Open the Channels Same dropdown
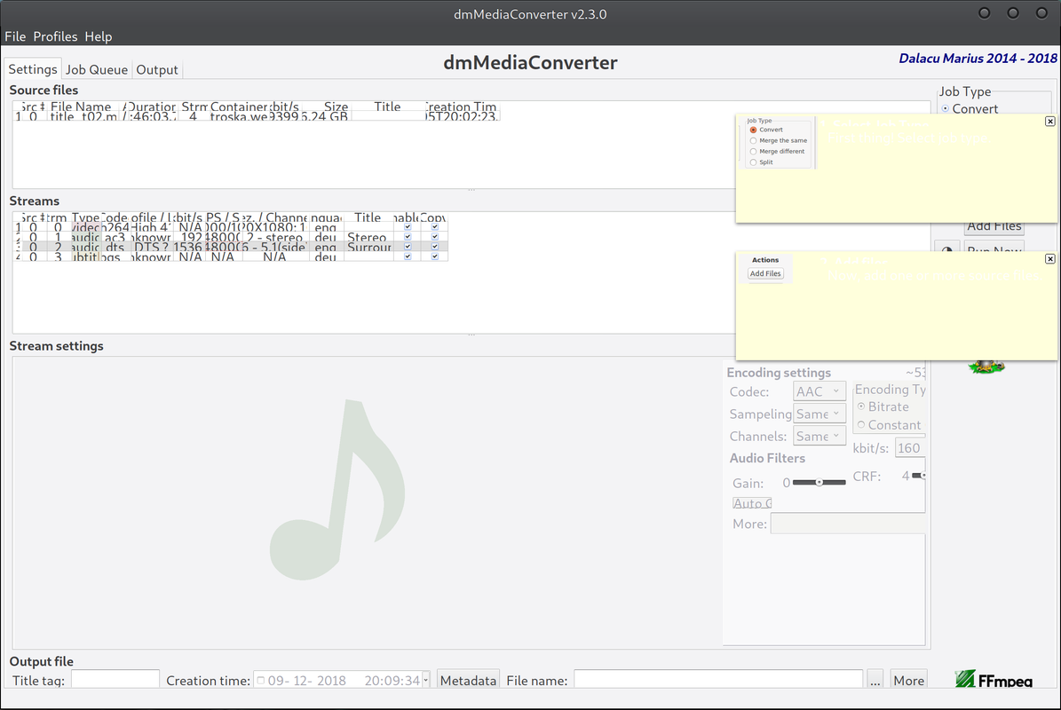The image size is (1061, 710). 819,436
